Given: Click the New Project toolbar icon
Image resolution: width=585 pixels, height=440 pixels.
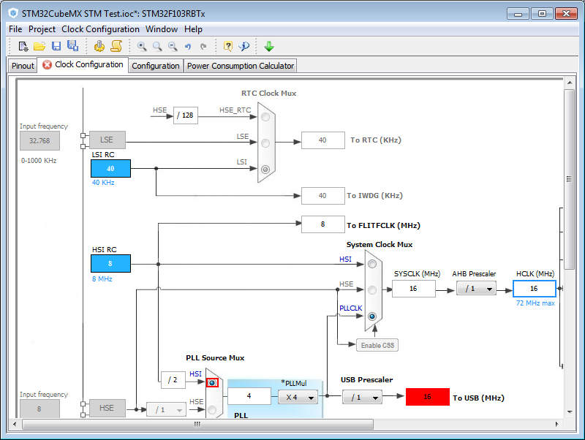Looking at the screenshot, I should (23, 46).
